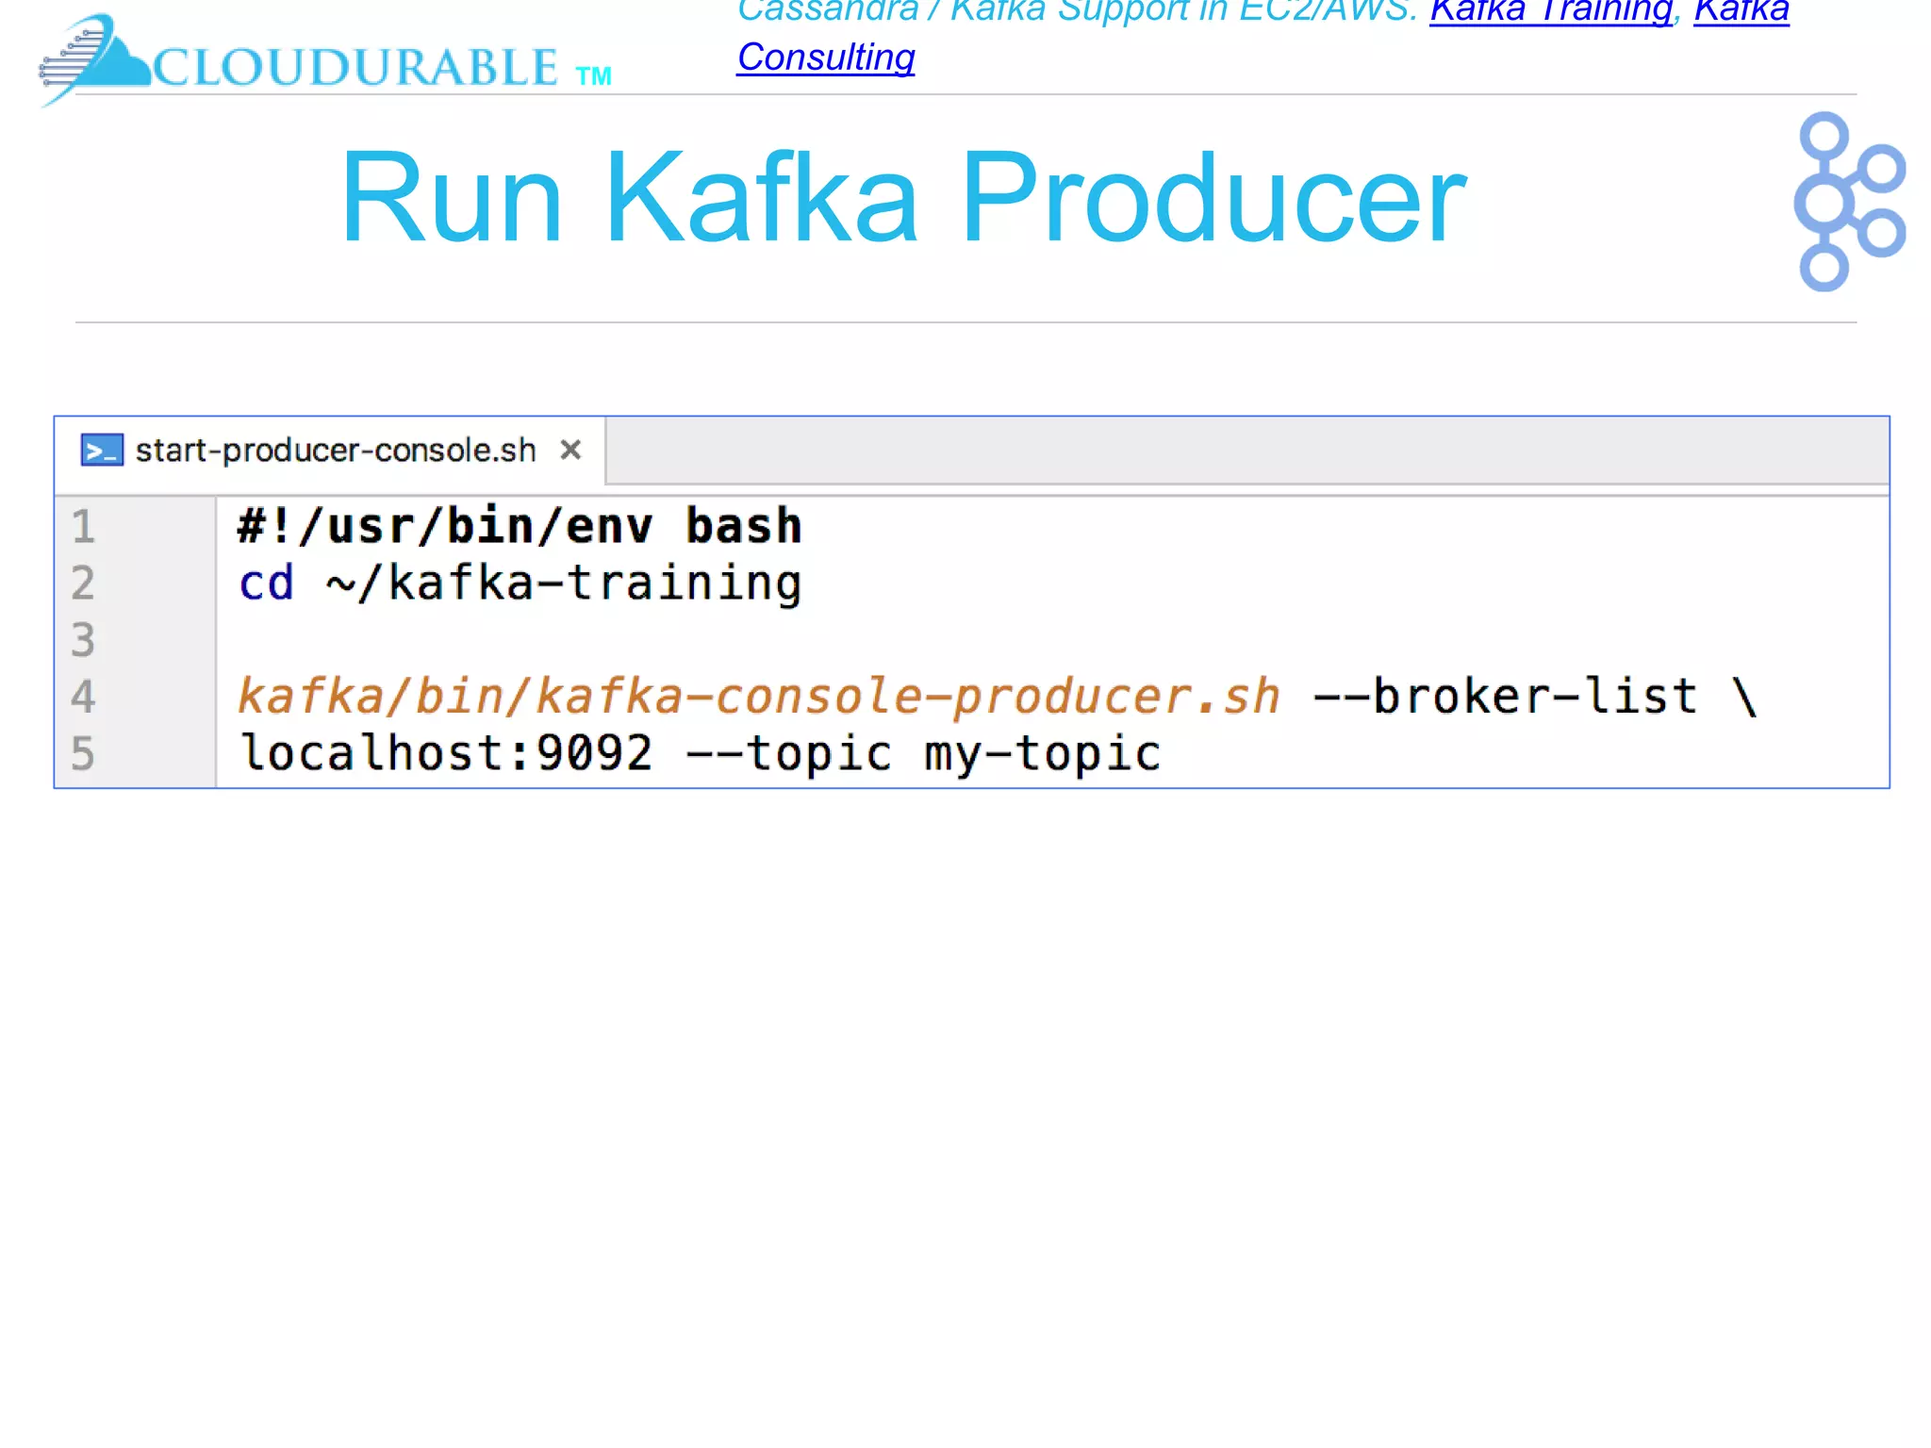The width and height of the screenshot is (1931, 1448).
Task: Click the ~/kafka-training path text
Action: click(564, 583)
